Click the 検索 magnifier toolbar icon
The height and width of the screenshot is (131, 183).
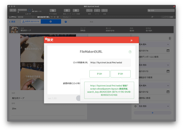click(88, 11)
